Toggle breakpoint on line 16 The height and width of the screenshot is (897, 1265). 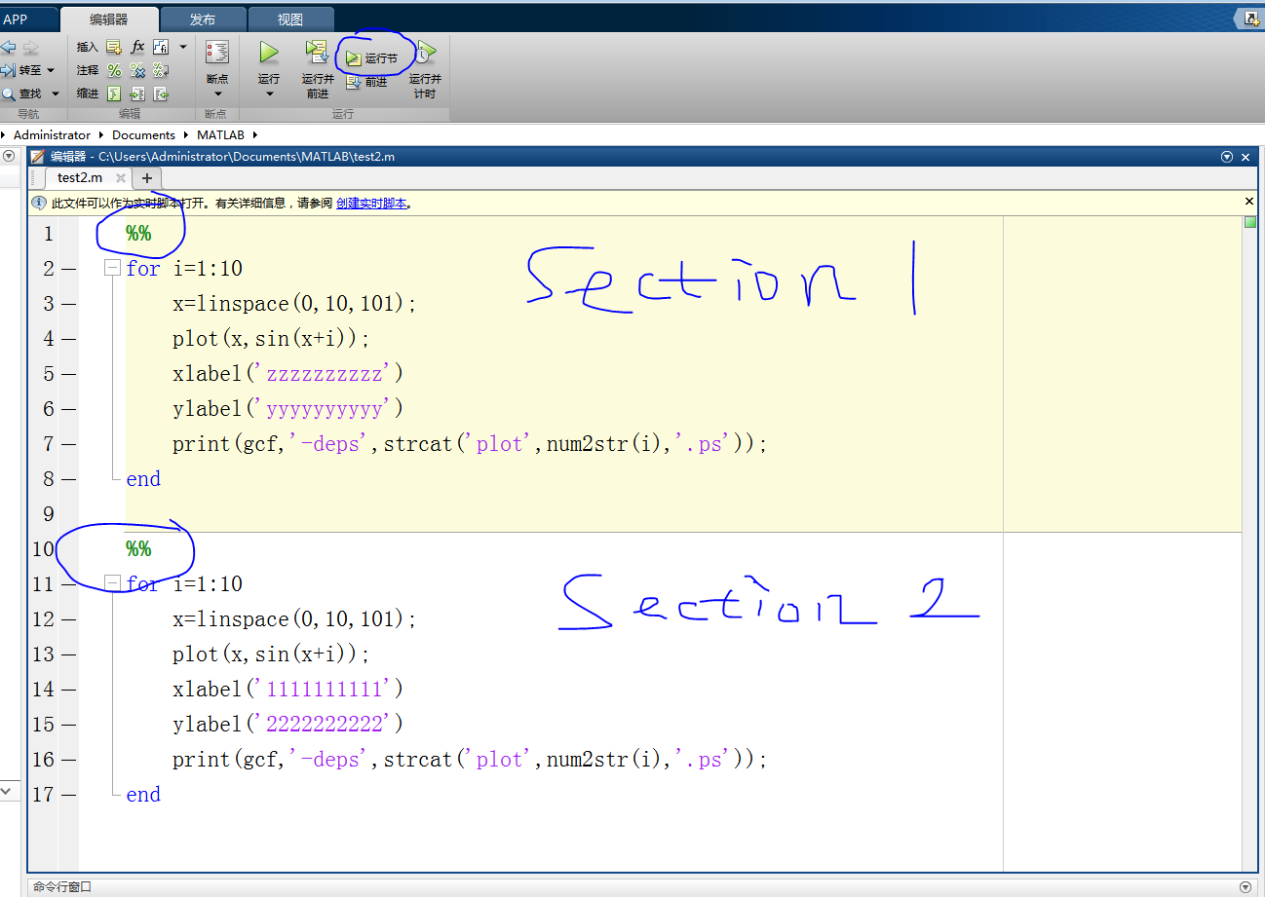click(68, 760)
